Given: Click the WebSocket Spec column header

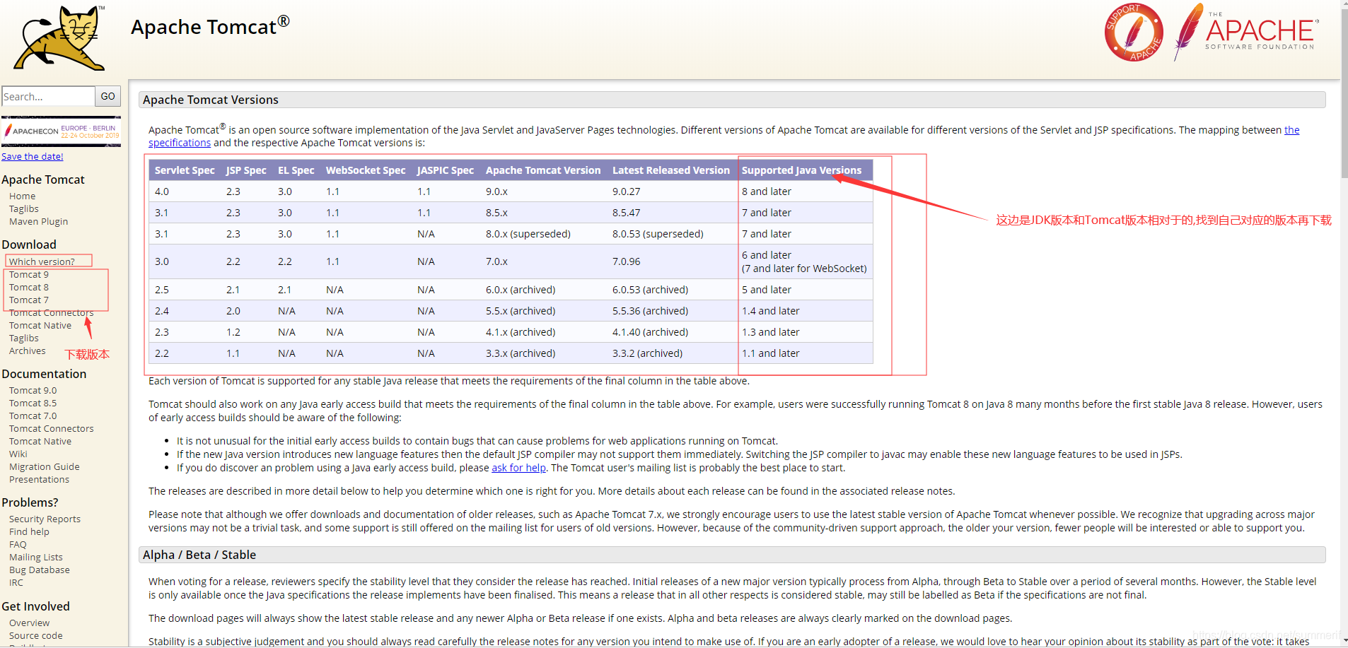Looking at the screenshot, I should click(x=366, y=170).
